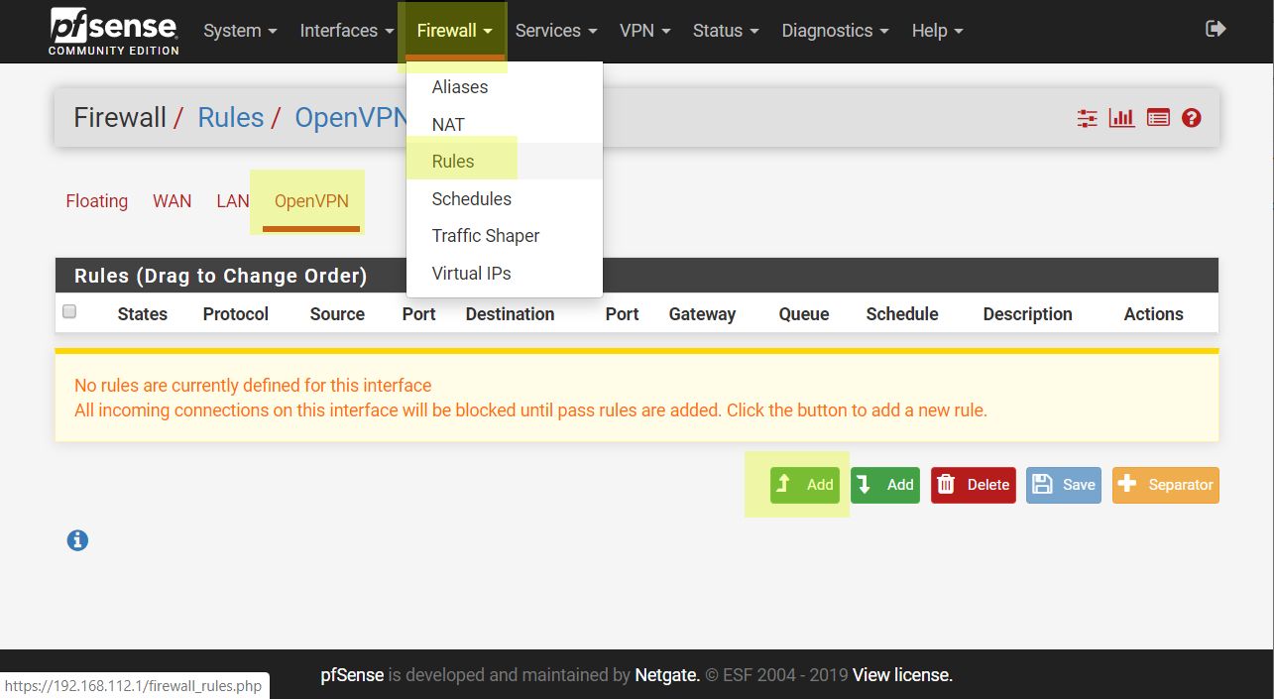Open the bar chart status icon
Image resolution: width=1274 pixels, height=699 pixels.
pos(1122,118)
